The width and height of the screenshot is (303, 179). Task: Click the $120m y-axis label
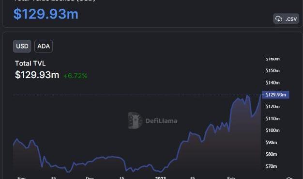[273, 107]
